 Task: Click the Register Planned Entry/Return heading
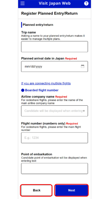[49, 13]
